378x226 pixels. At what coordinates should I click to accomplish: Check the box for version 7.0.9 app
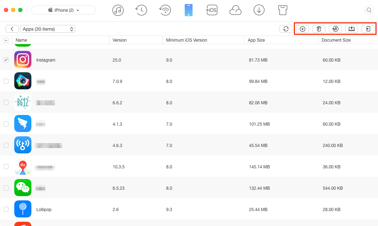pyautogui.click(x=6, y=81)
